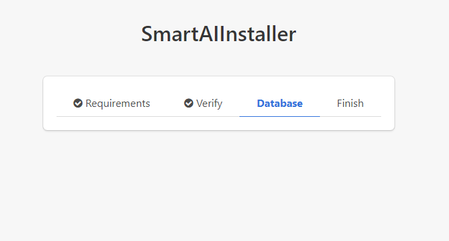Click the blue underline beneath Database
449x241 pixels.
(279, 116)
